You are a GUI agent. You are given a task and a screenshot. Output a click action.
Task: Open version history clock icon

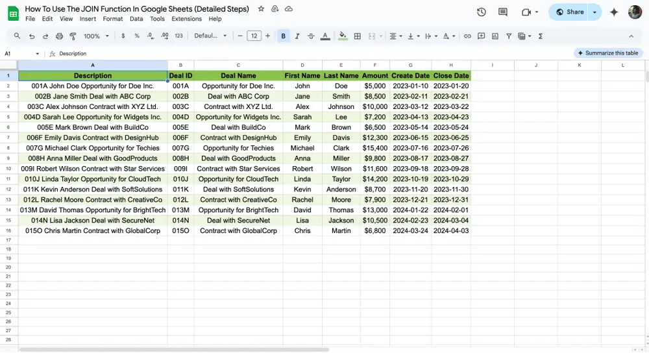[x=481, y=12]
